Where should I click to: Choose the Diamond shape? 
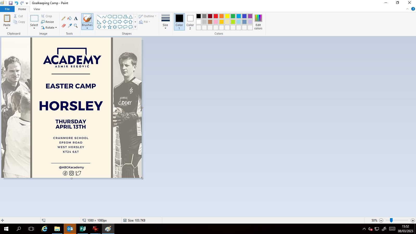(104, 22)
